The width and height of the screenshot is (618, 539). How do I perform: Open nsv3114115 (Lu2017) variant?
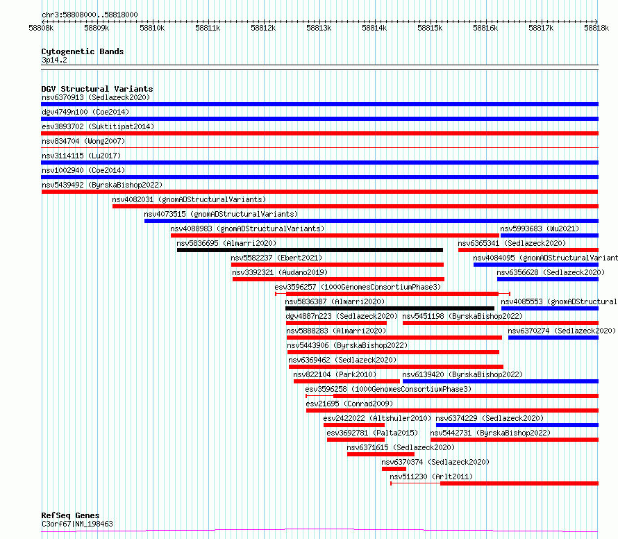(x=81, y=156)
